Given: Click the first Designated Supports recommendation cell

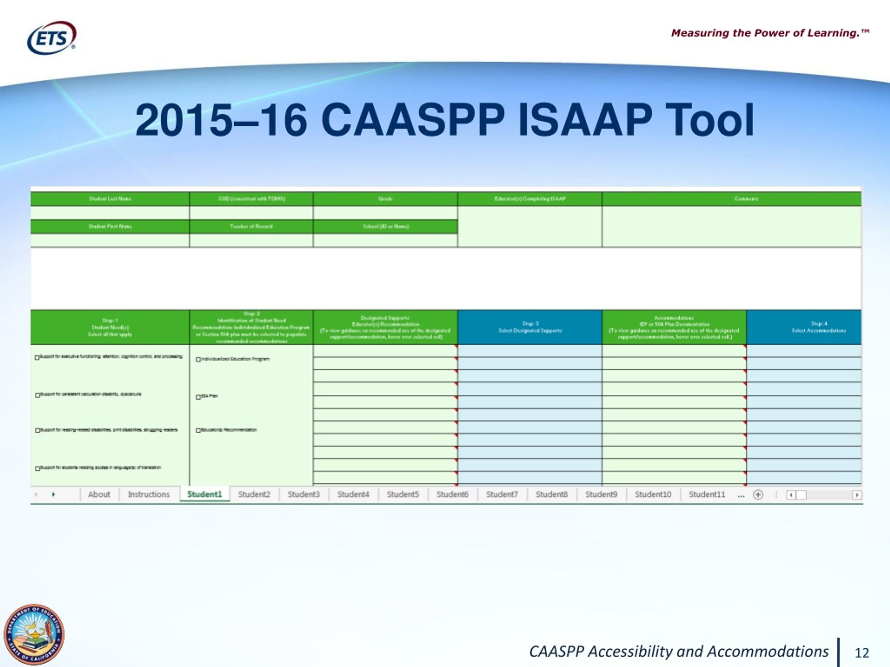Looking at the screenshot, I should (x=386, y=351).
